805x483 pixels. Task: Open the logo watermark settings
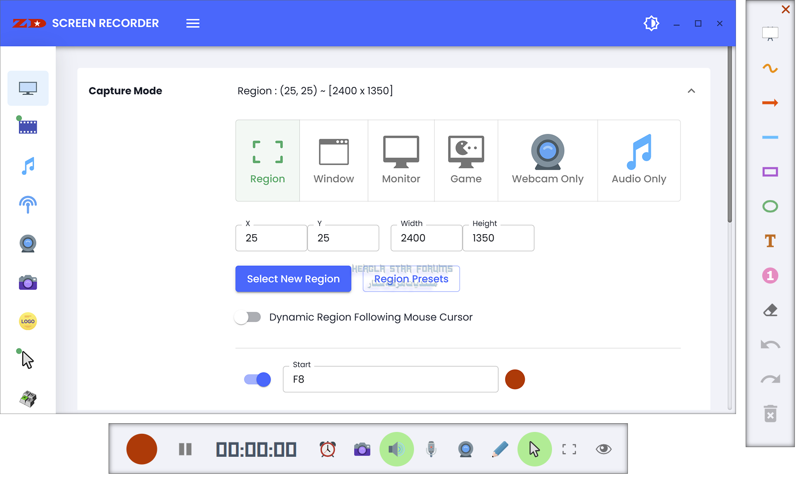point(28,321)
